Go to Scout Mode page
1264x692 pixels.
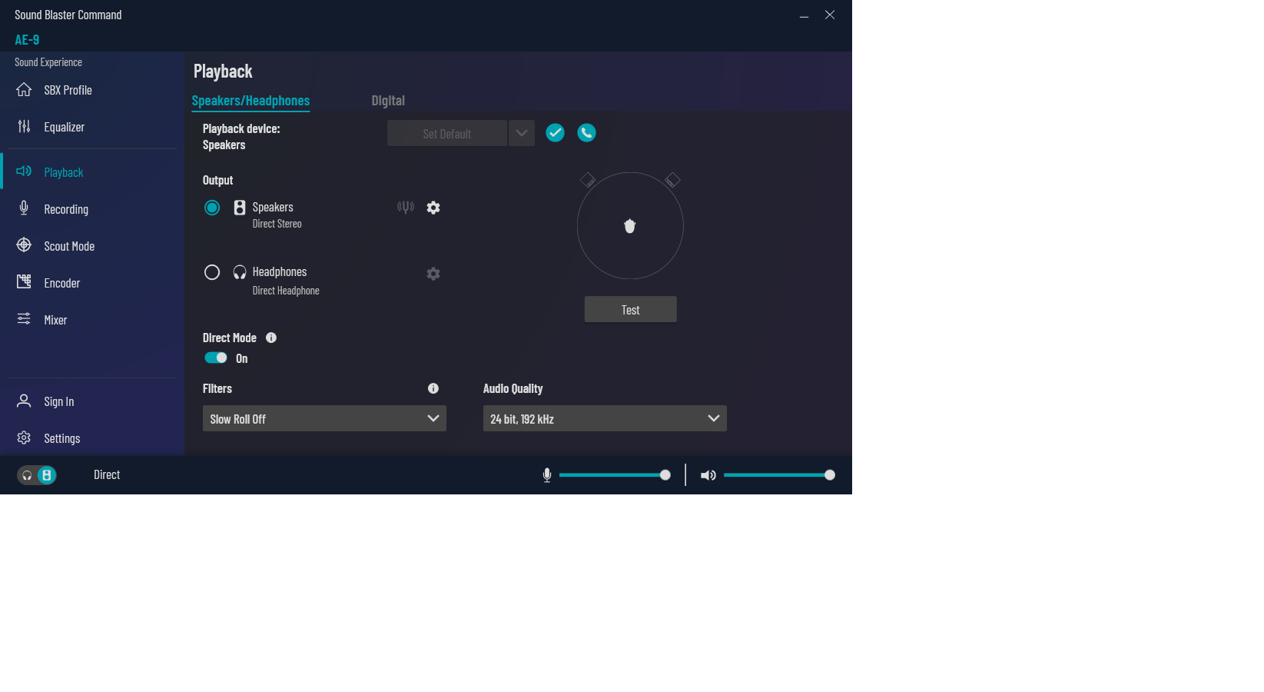(x=69, y=246)
